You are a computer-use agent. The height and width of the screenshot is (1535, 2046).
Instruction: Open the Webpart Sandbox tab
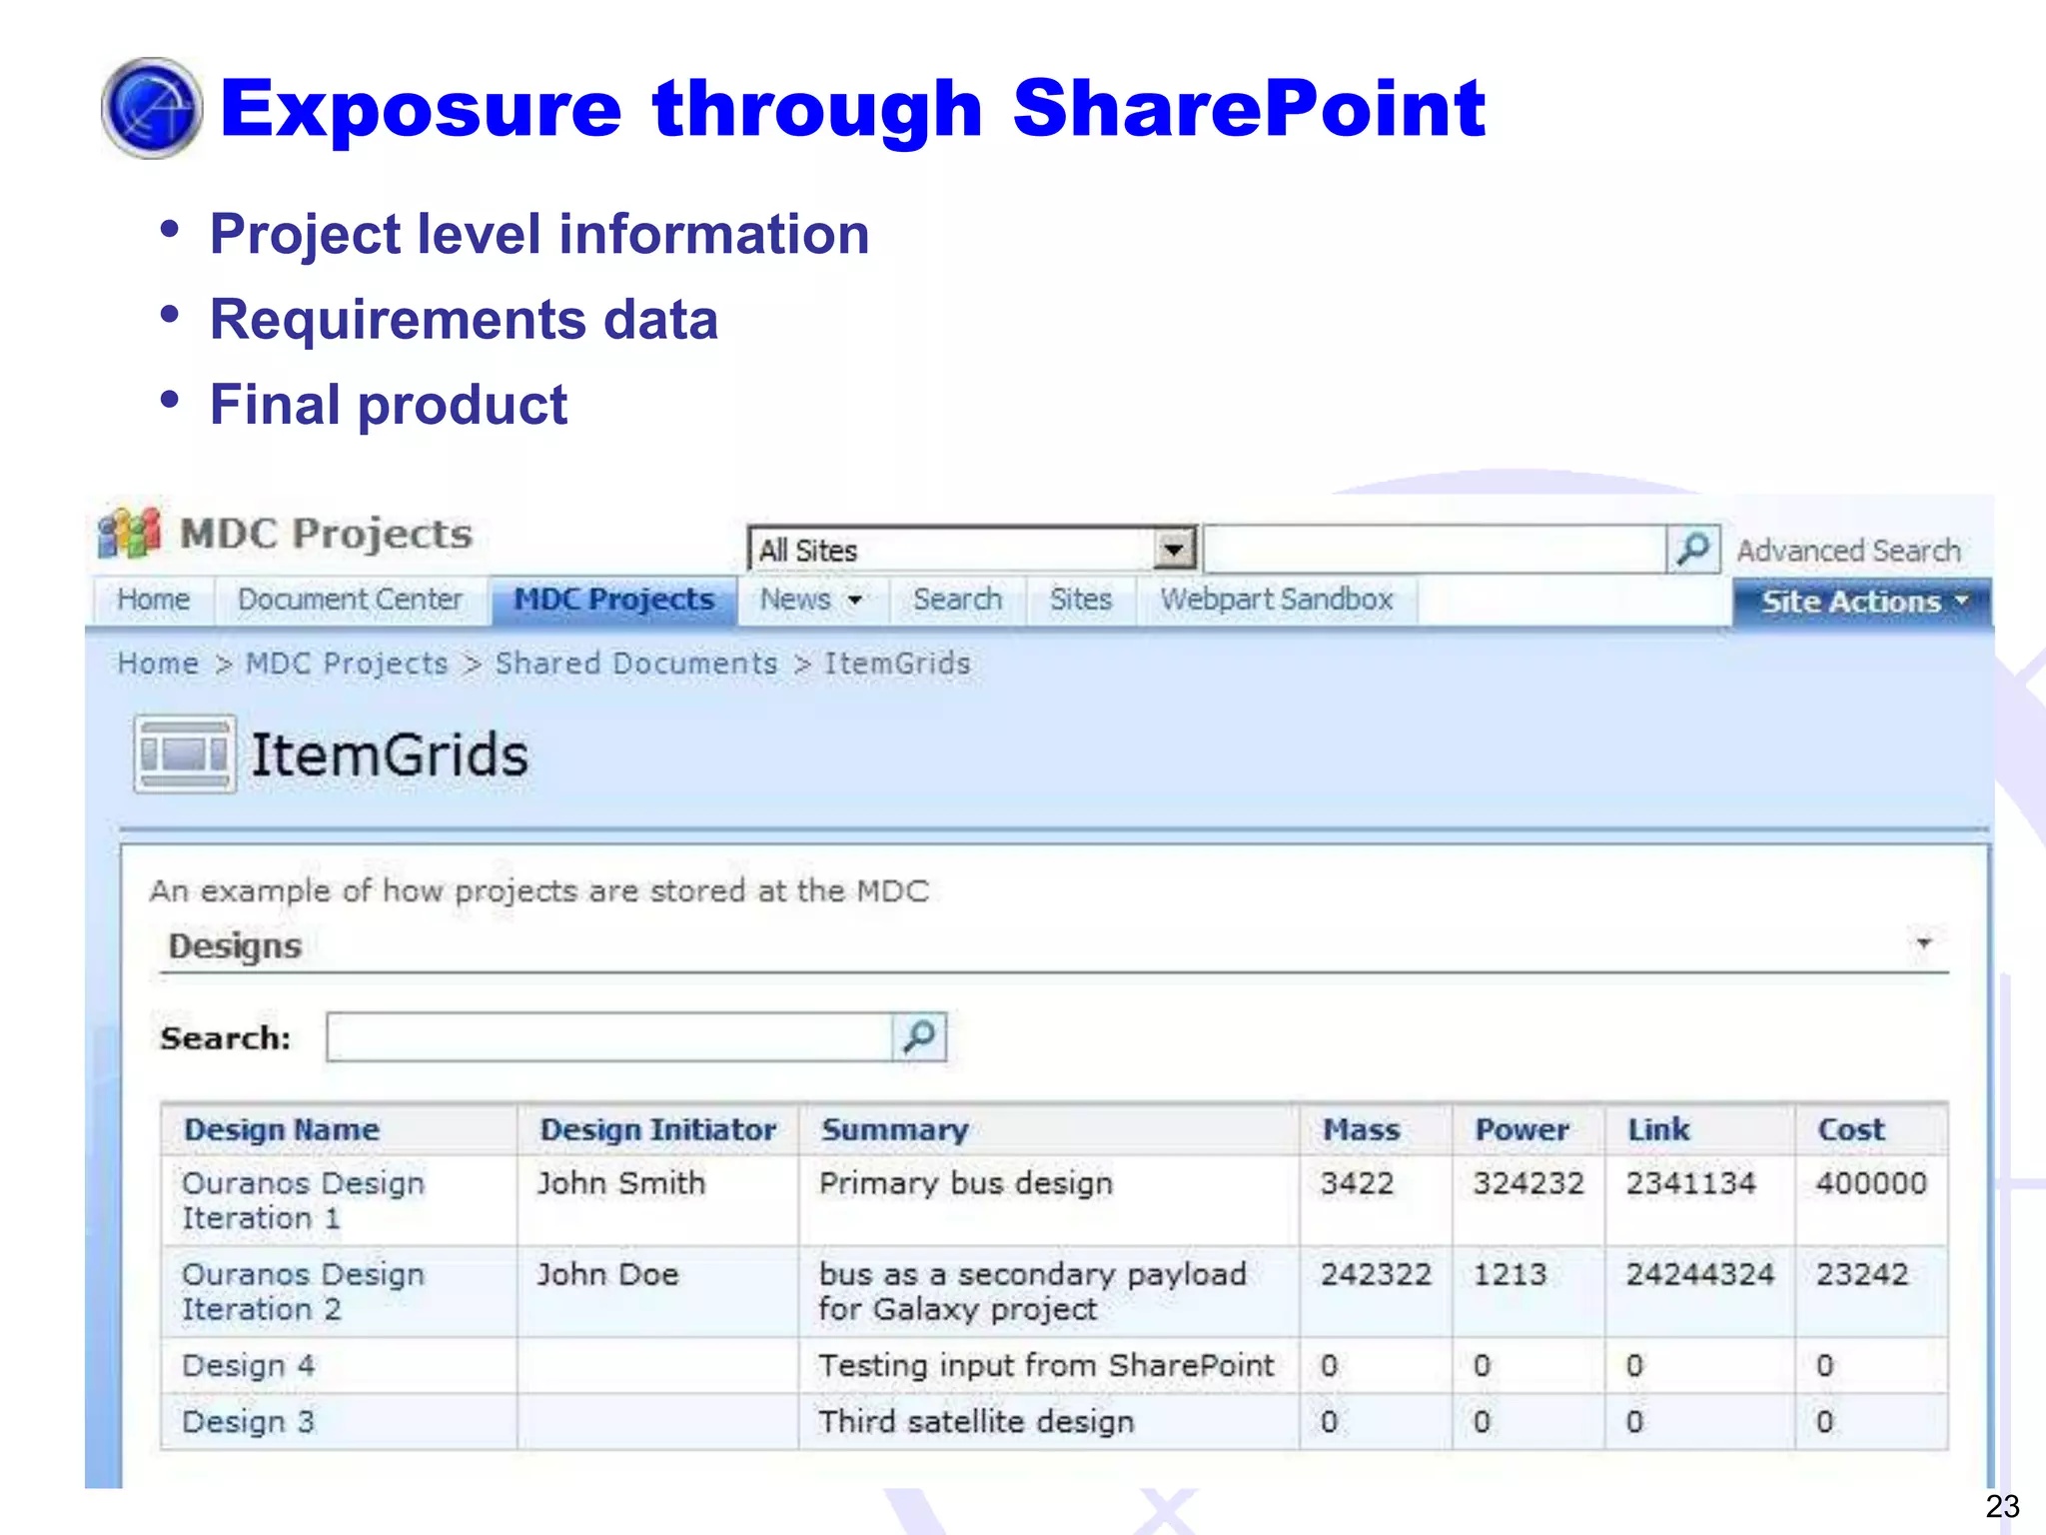[1277, 600]
